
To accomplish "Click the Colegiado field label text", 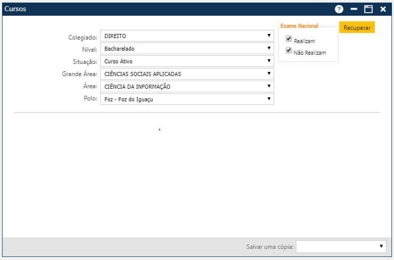I will click(82, 38).
